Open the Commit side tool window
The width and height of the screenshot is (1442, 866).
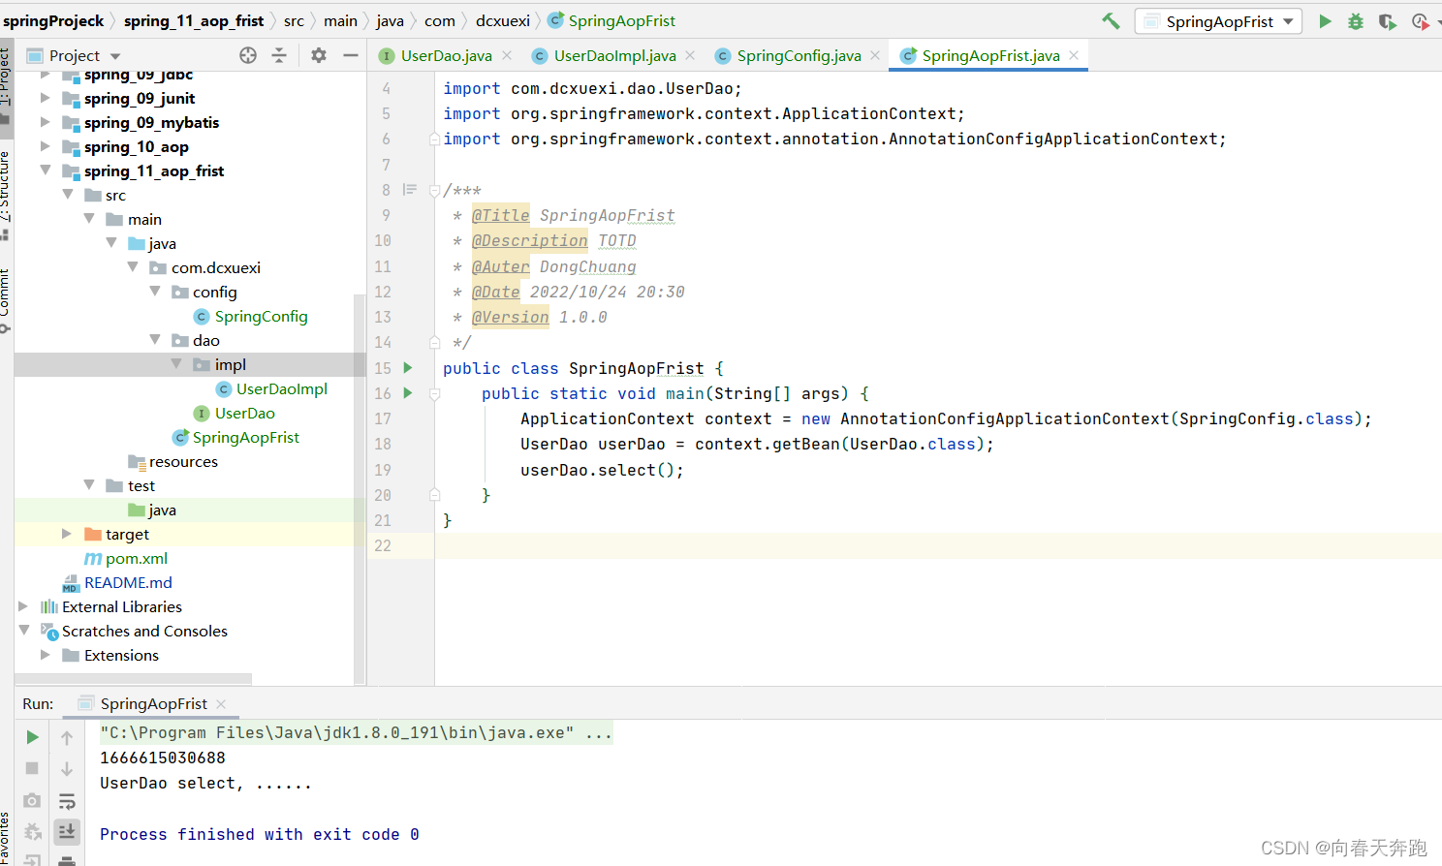(x=6, y=300)
